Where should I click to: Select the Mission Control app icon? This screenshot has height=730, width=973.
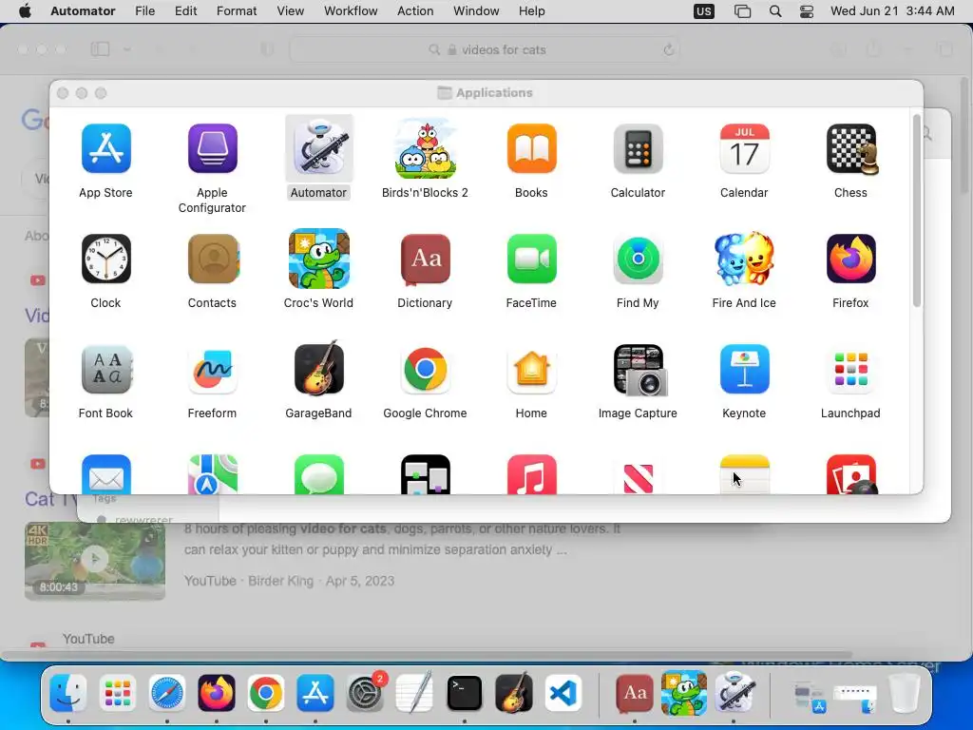pos(426,474)
